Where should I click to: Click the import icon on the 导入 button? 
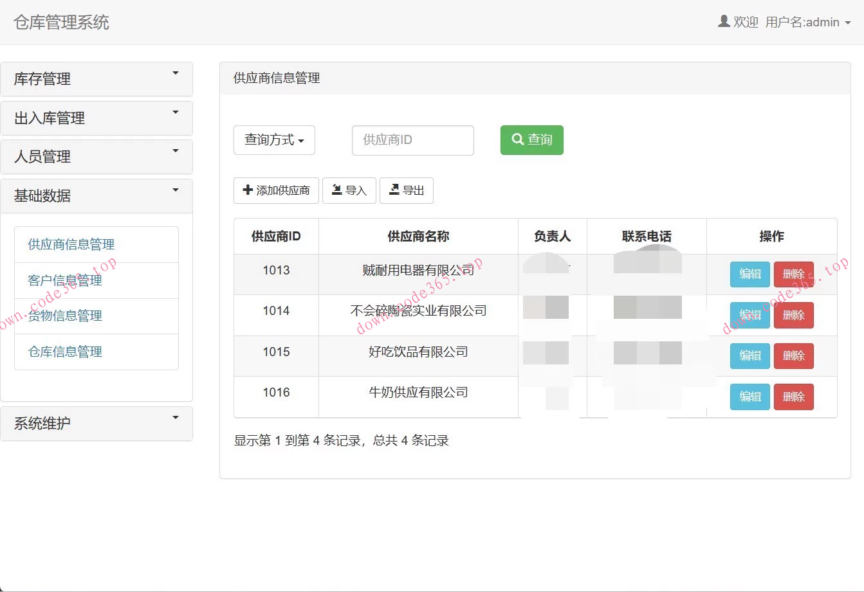pyautogui.click(x=337, y=190)
